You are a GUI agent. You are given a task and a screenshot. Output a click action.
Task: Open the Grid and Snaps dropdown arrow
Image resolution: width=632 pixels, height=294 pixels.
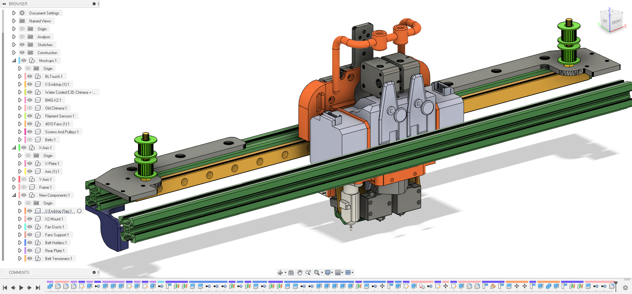pyautogui.click(x=342, y=273)
